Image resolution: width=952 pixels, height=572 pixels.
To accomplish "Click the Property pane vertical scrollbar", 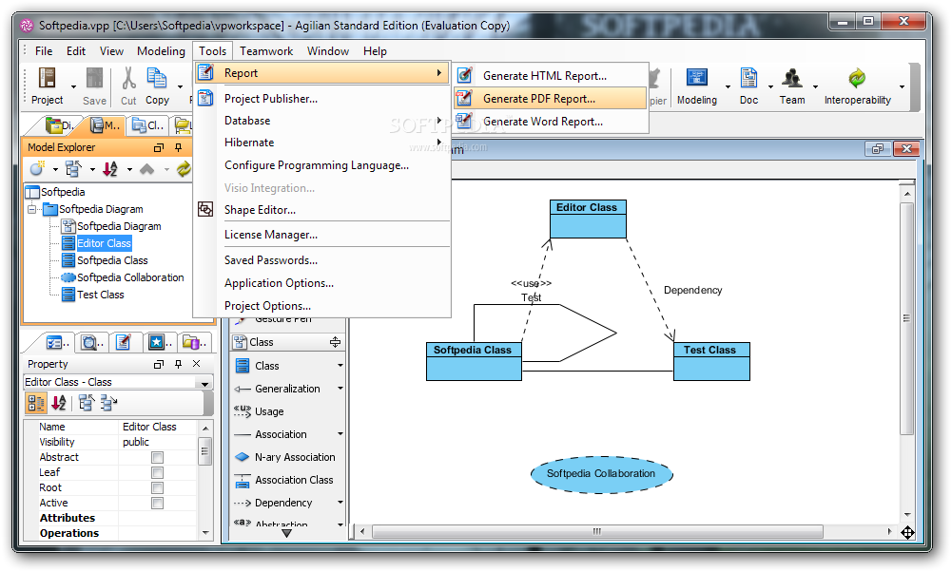I will click(x=205, y=450).
